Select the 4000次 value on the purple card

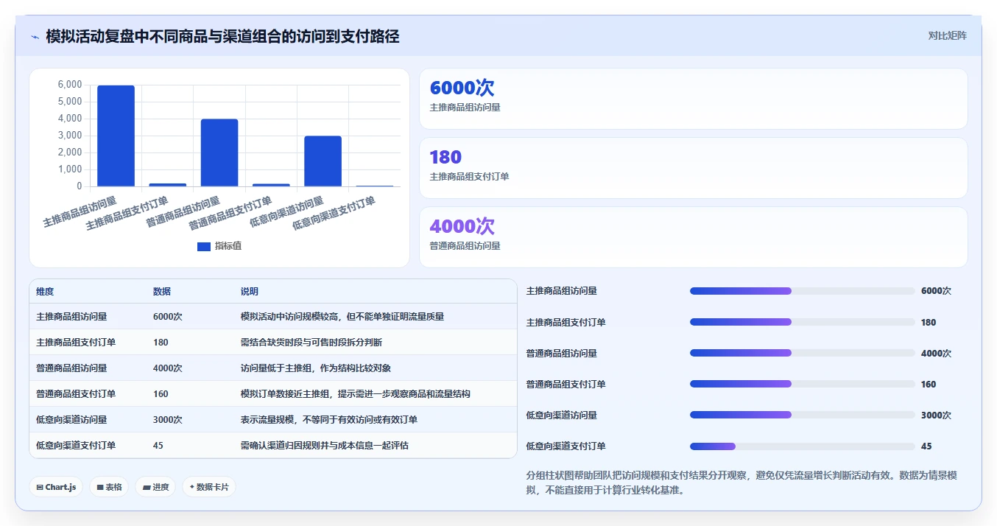[x=462, y=226]
